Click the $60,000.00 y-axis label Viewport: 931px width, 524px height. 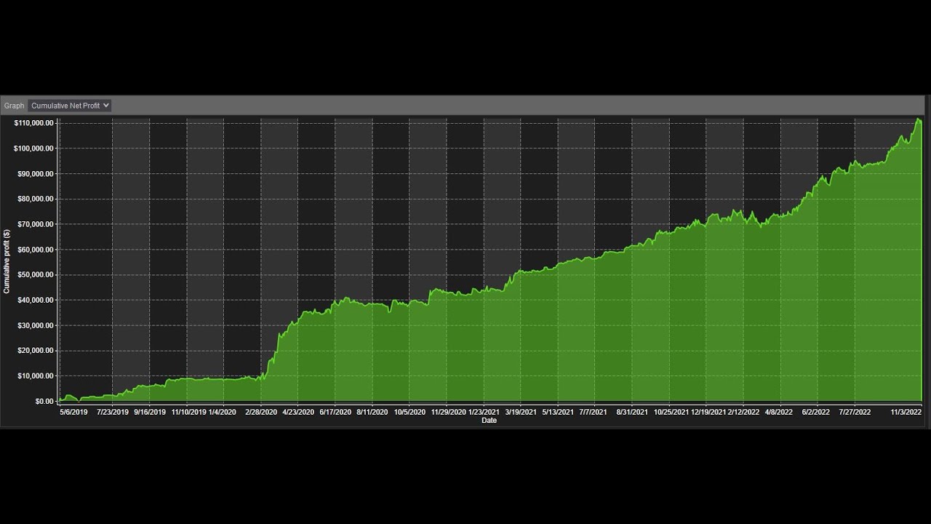pyautogui.click(x=36, y=250)
